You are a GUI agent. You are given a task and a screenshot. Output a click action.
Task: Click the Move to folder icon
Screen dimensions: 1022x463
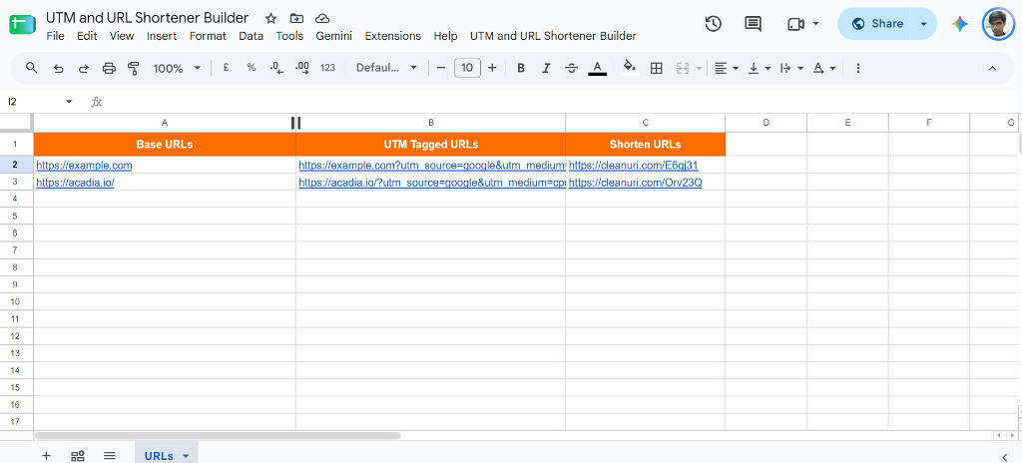pos(296,18)
